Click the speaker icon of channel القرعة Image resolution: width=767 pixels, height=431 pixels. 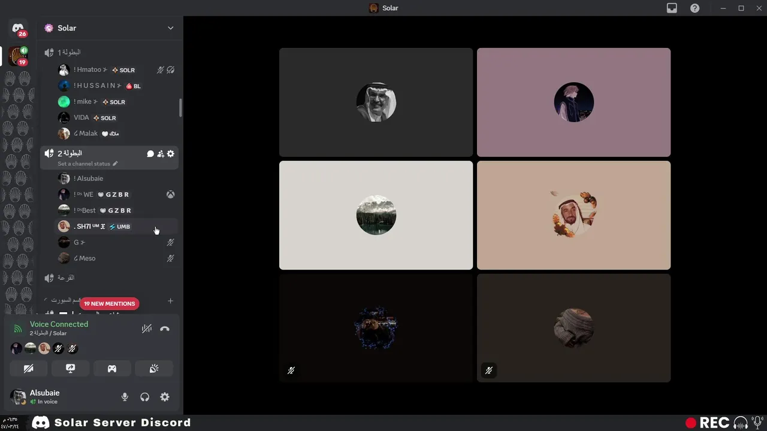point(49,278)
